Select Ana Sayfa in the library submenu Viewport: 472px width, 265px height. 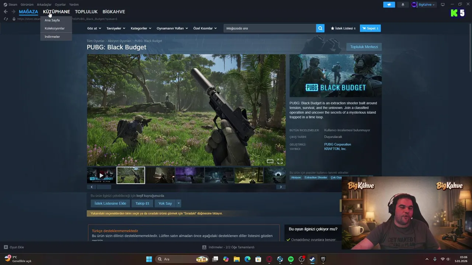point(56,20)
